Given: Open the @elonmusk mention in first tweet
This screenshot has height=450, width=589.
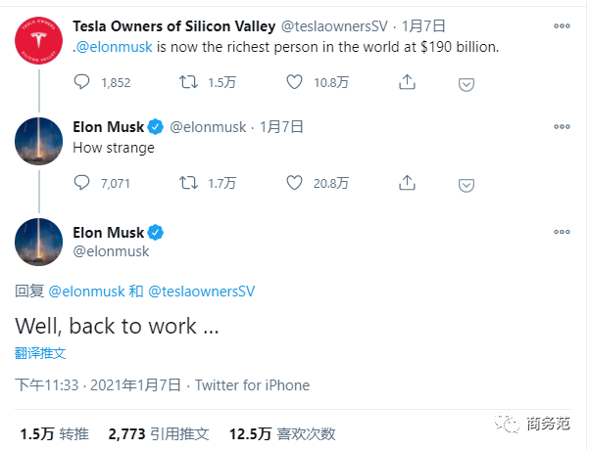Looking at the screenshot, I should [x=115, y=47].
